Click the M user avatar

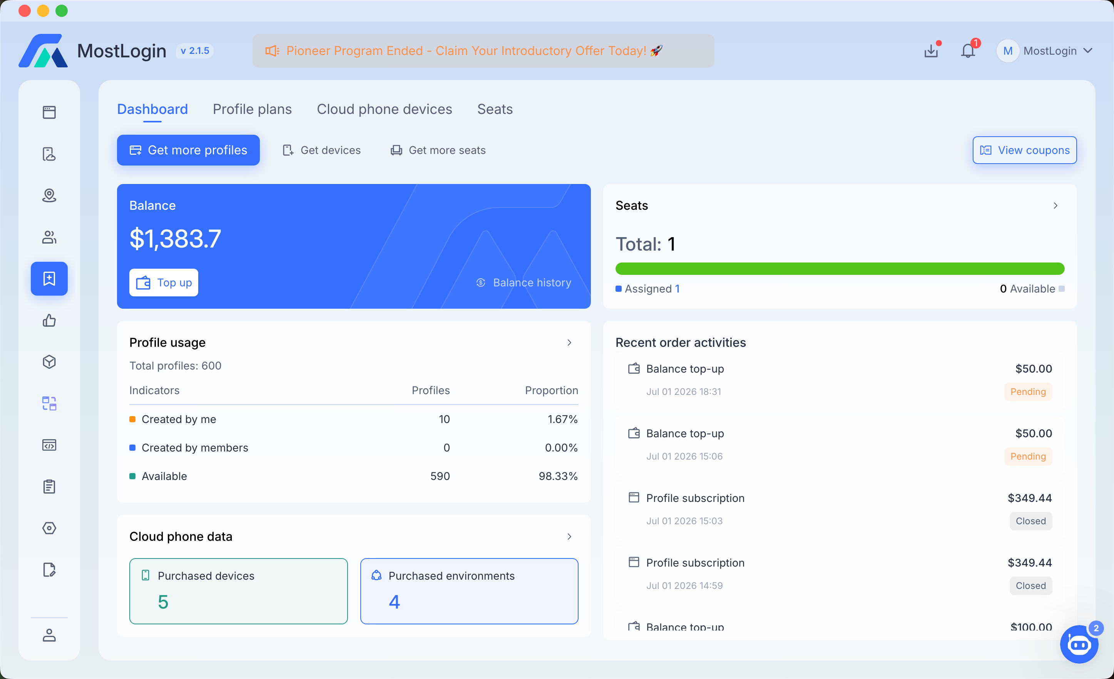[x=1007, y=51]
